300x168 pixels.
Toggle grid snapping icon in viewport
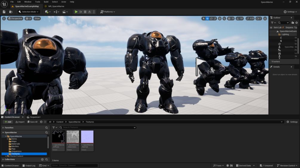point(229,18)
